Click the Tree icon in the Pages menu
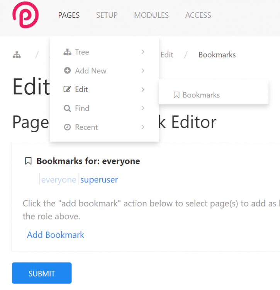Screen dimensions: 280x290 (67, 52)
